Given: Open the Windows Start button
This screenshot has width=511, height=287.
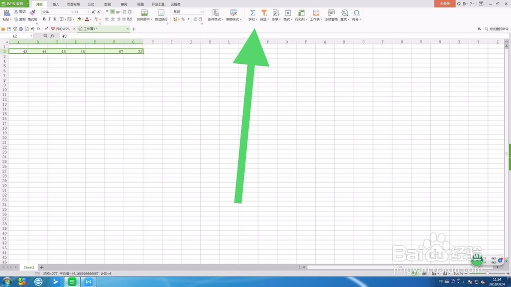Looking at the screenshot, I should pos(7,281).
